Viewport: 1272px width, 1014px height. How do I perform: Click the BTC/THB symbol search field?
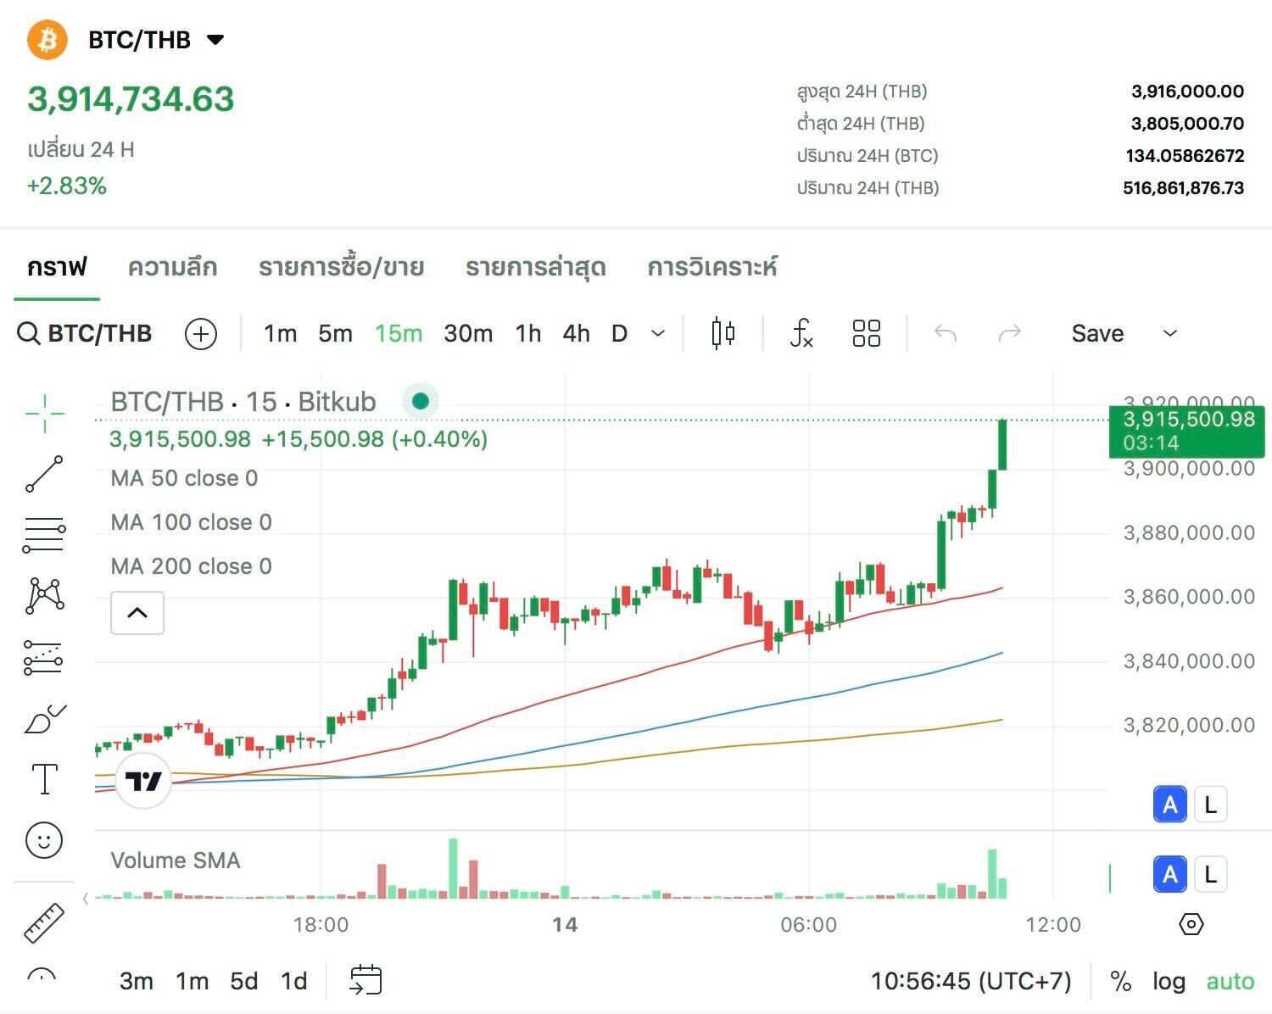(x=99, y=333)
